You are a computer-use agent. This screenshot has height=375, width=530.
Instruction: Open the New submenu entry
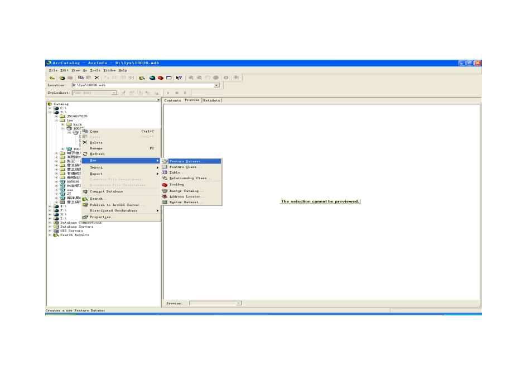[x=121, y=161]
